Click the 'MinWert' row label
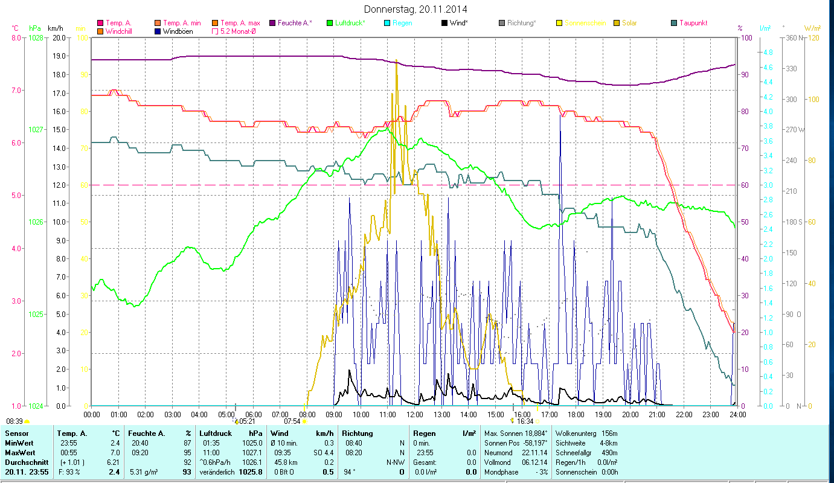Image resolution: width=834 pixels, height=483 pixels. coord(18,443)
